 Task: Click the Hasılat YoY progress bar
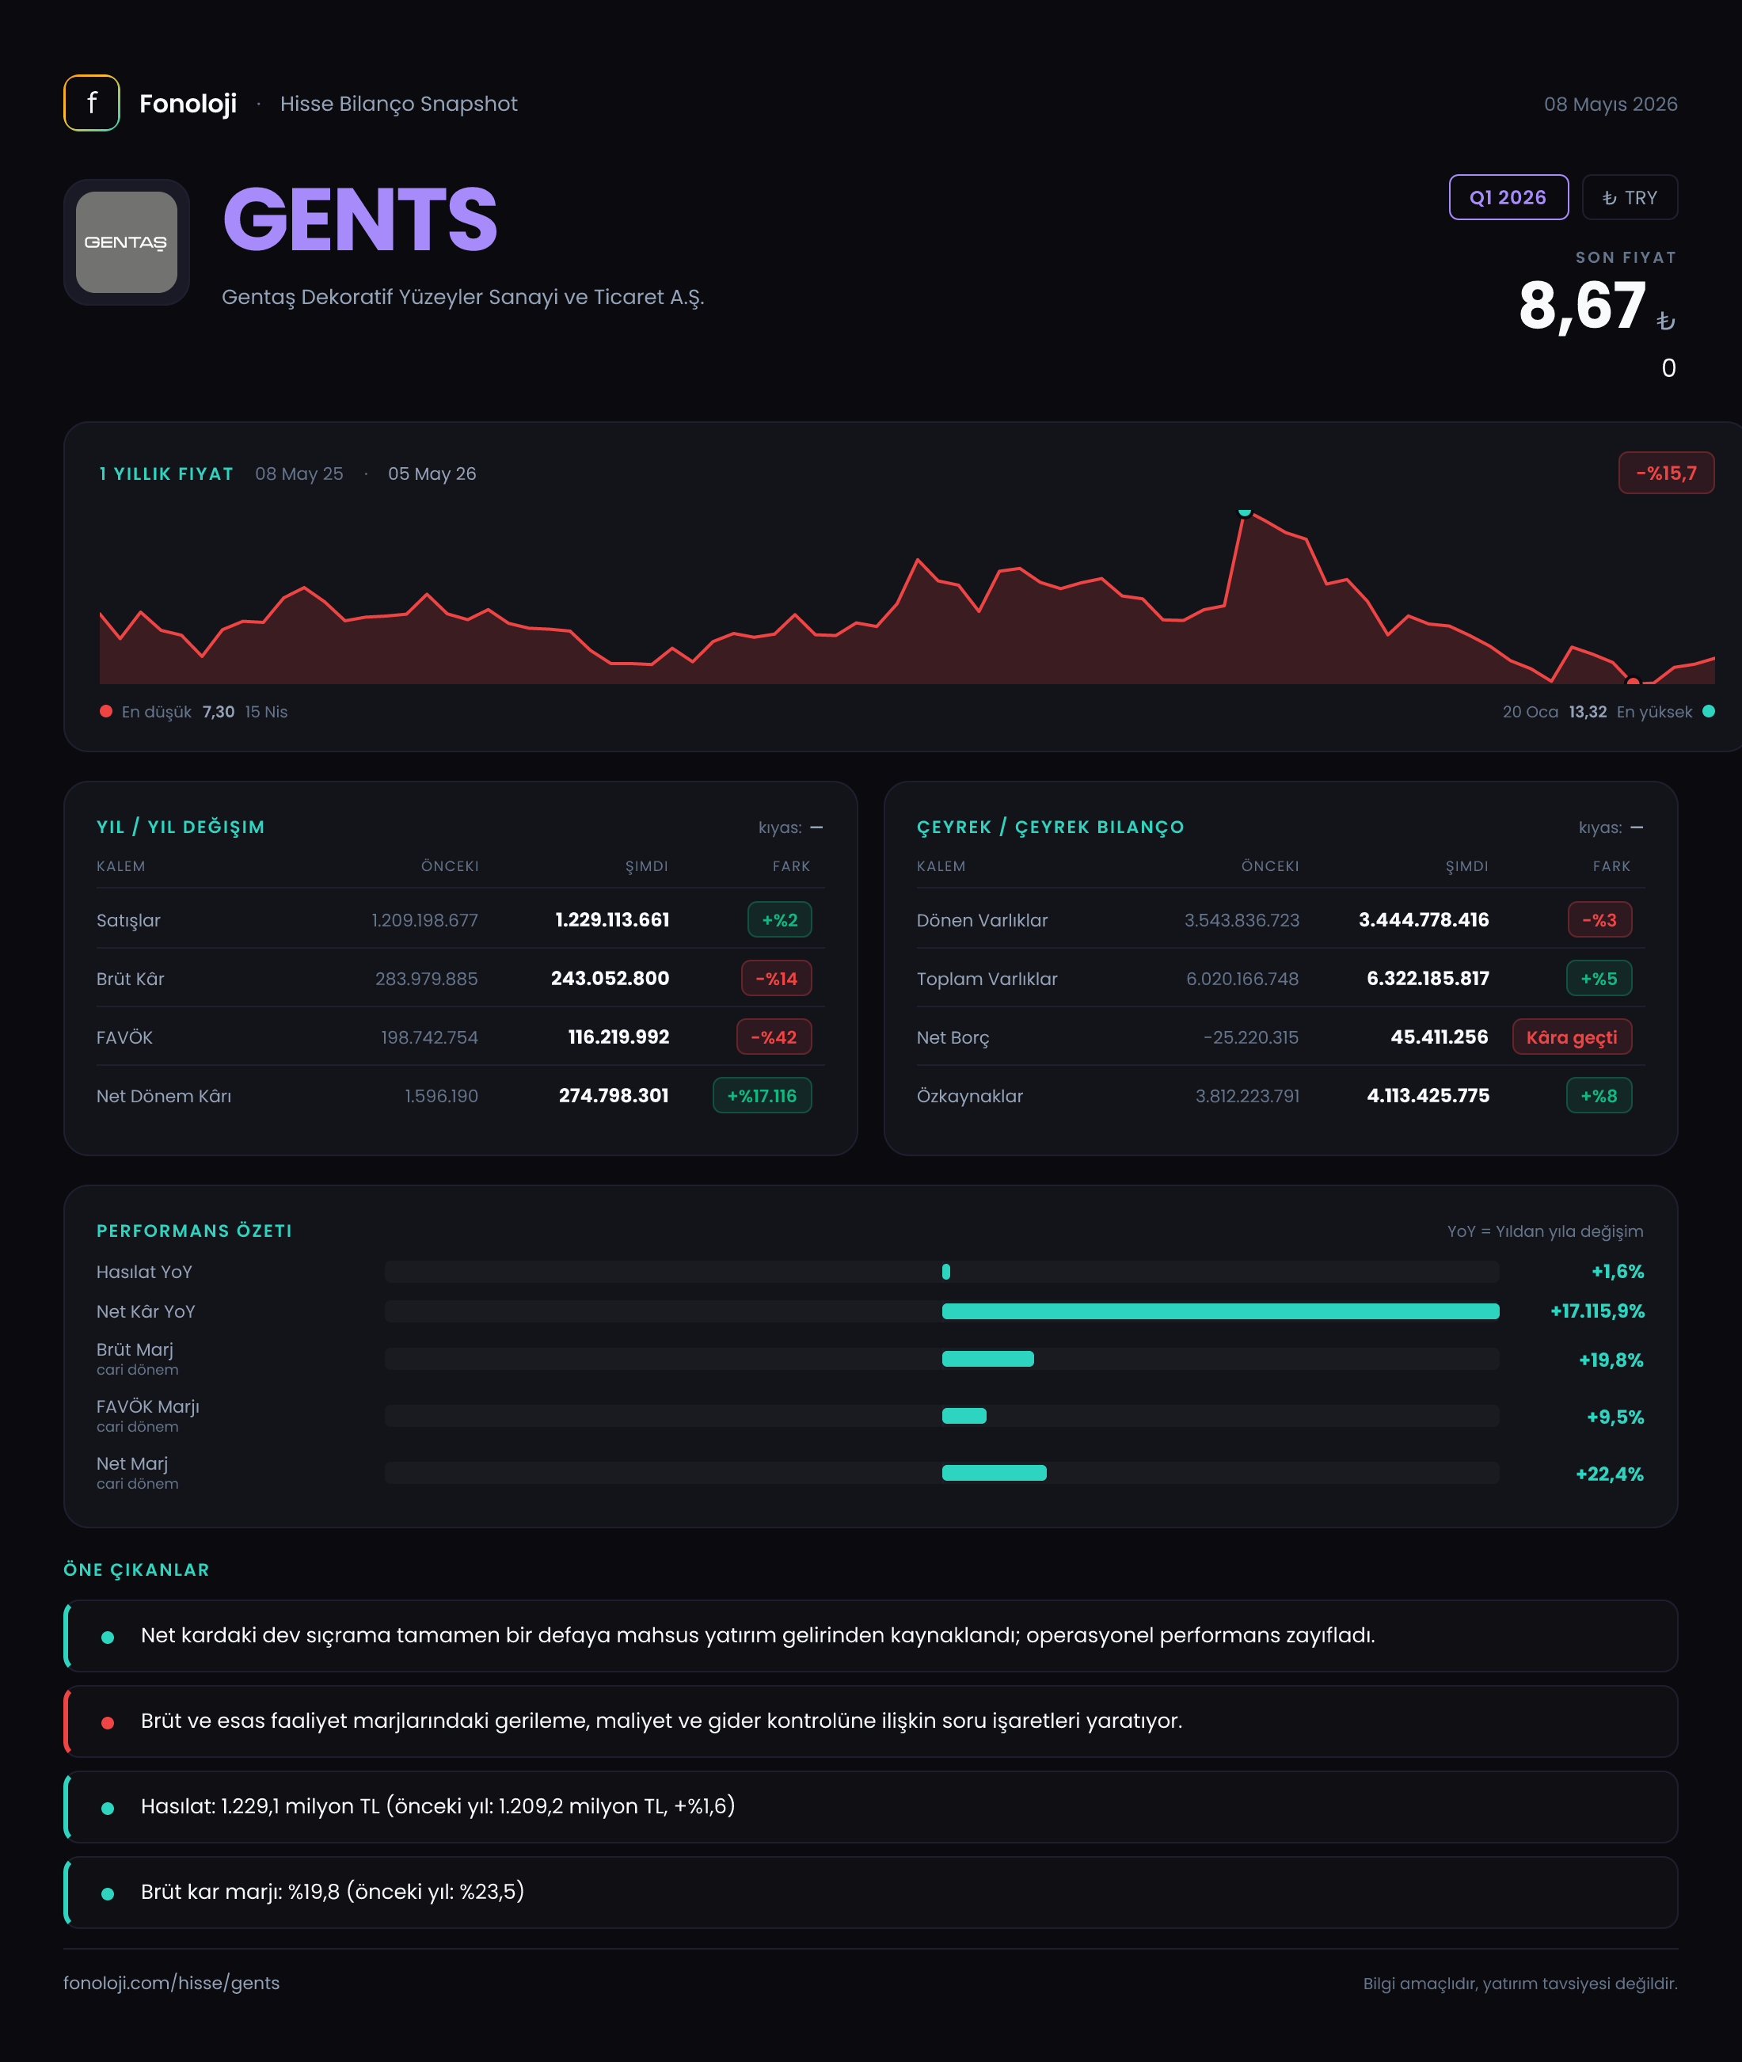pyautogui.click(x=942, y=1272)
